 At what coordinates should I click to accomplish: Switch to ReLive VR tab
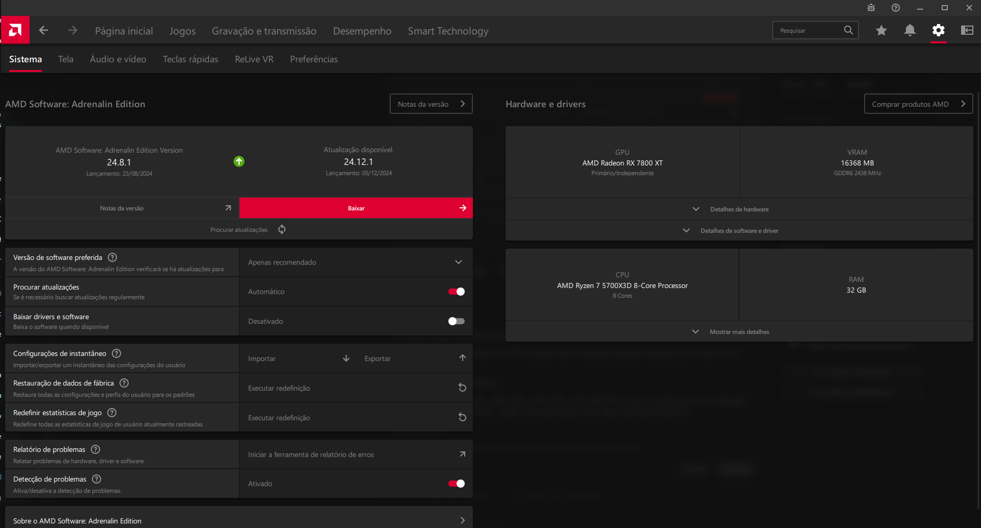pyautogui.click(x=254, y=59)
